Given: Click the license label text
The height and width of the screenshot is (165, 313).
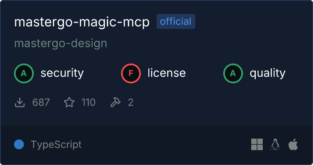Looking at the screenshot, I should tap(166, 73).
